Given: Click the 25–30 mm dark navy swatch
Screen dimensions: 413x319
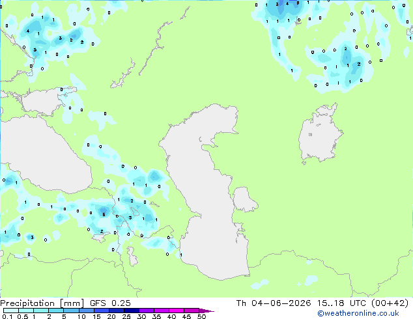Looking at the screenshot, I should [132, 311].
